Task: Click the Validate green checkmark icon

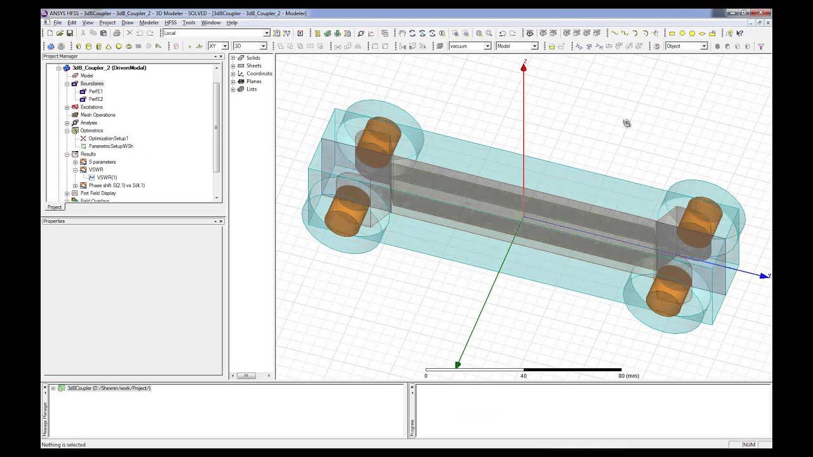Action: 327,33
